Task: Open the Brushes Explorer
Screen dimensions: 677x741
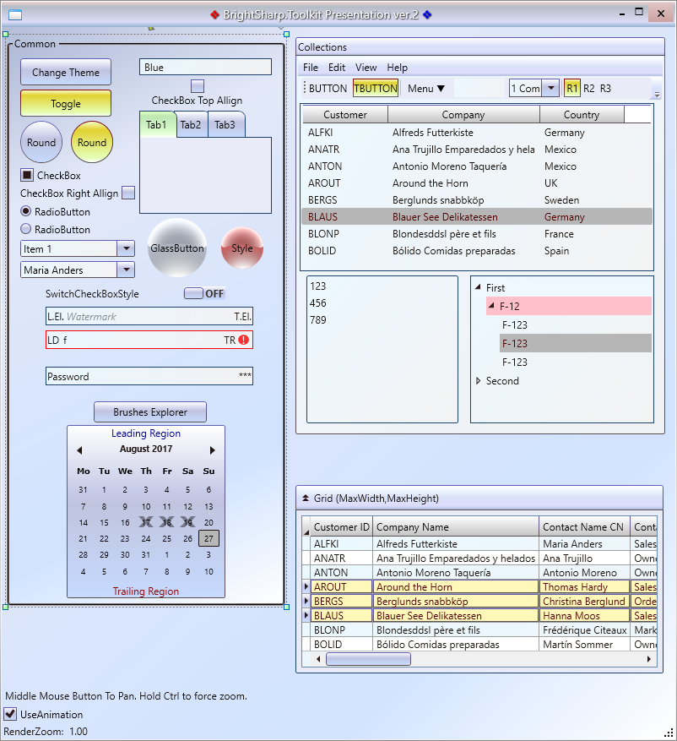Action: (149, 412)
